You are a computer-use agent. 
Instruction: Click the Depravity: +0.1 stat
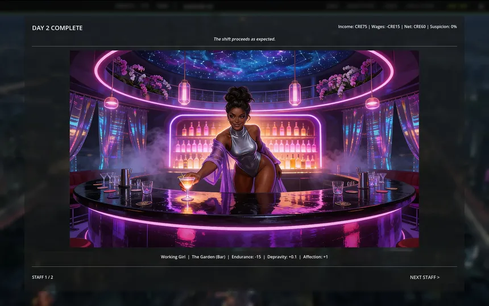281,257
